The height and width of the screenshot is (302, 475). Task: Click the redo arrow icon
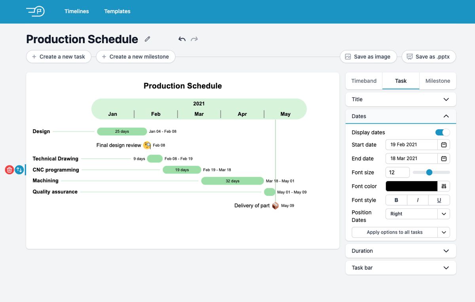[194, 38]
